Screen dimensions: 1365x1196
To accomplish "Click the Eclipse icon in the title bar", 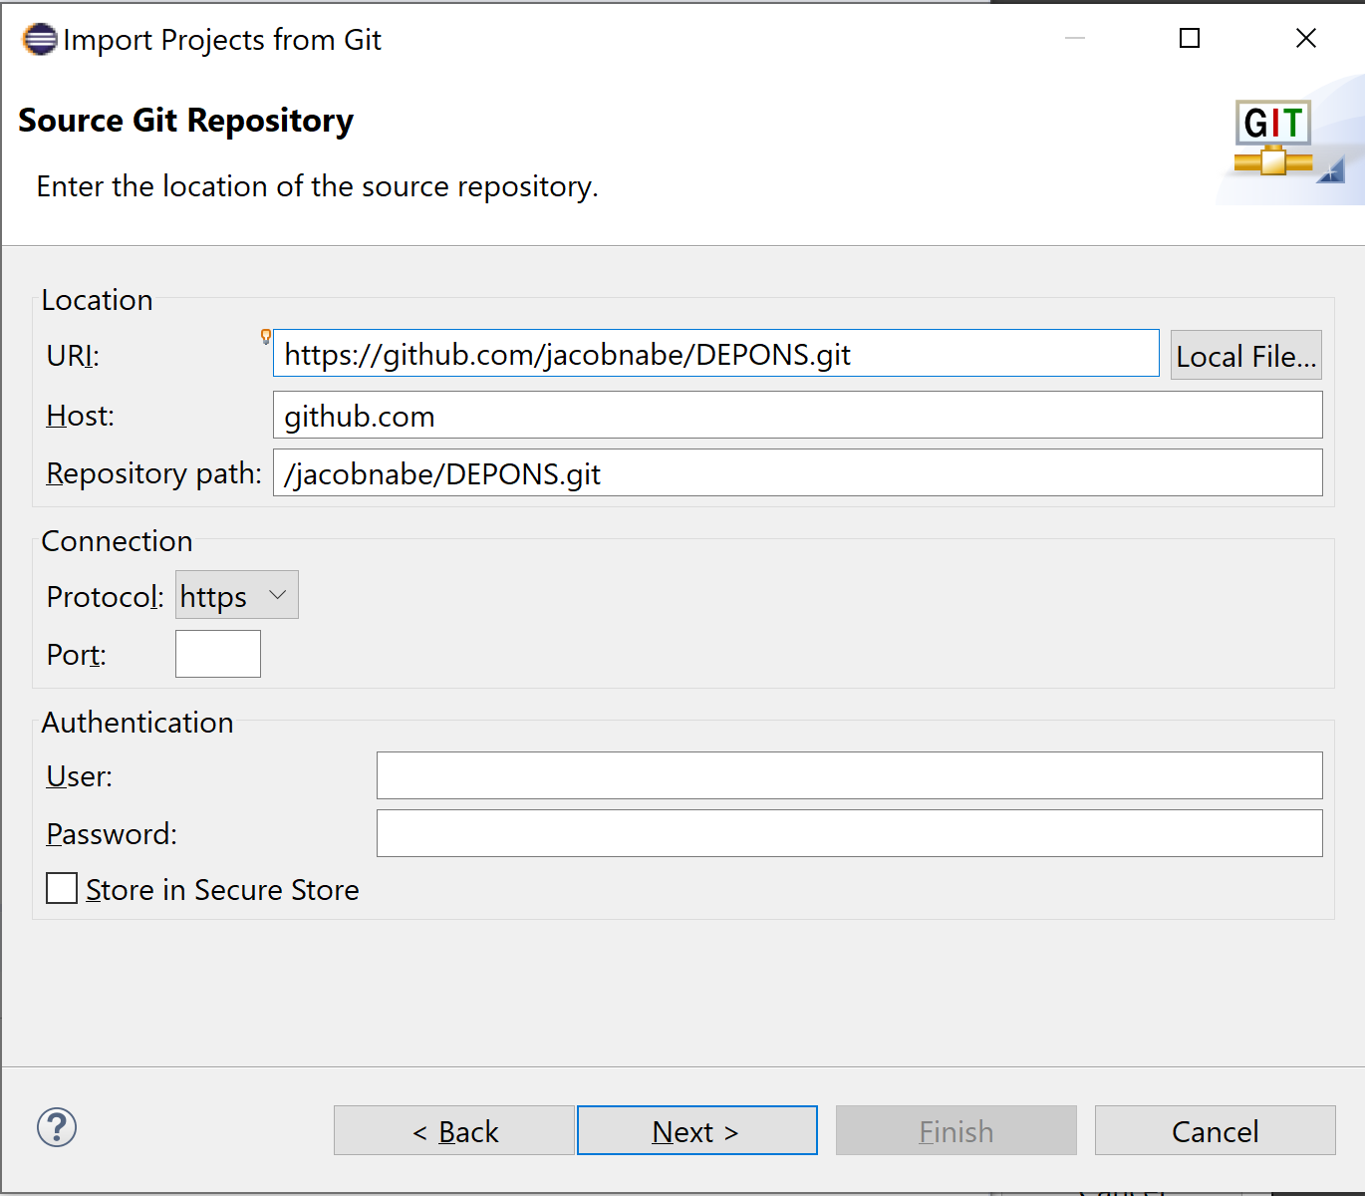I will tap(40, 40).
